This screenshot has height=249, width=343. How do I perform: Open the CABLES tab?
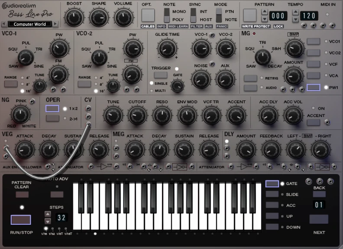click(x=148, y=26)
